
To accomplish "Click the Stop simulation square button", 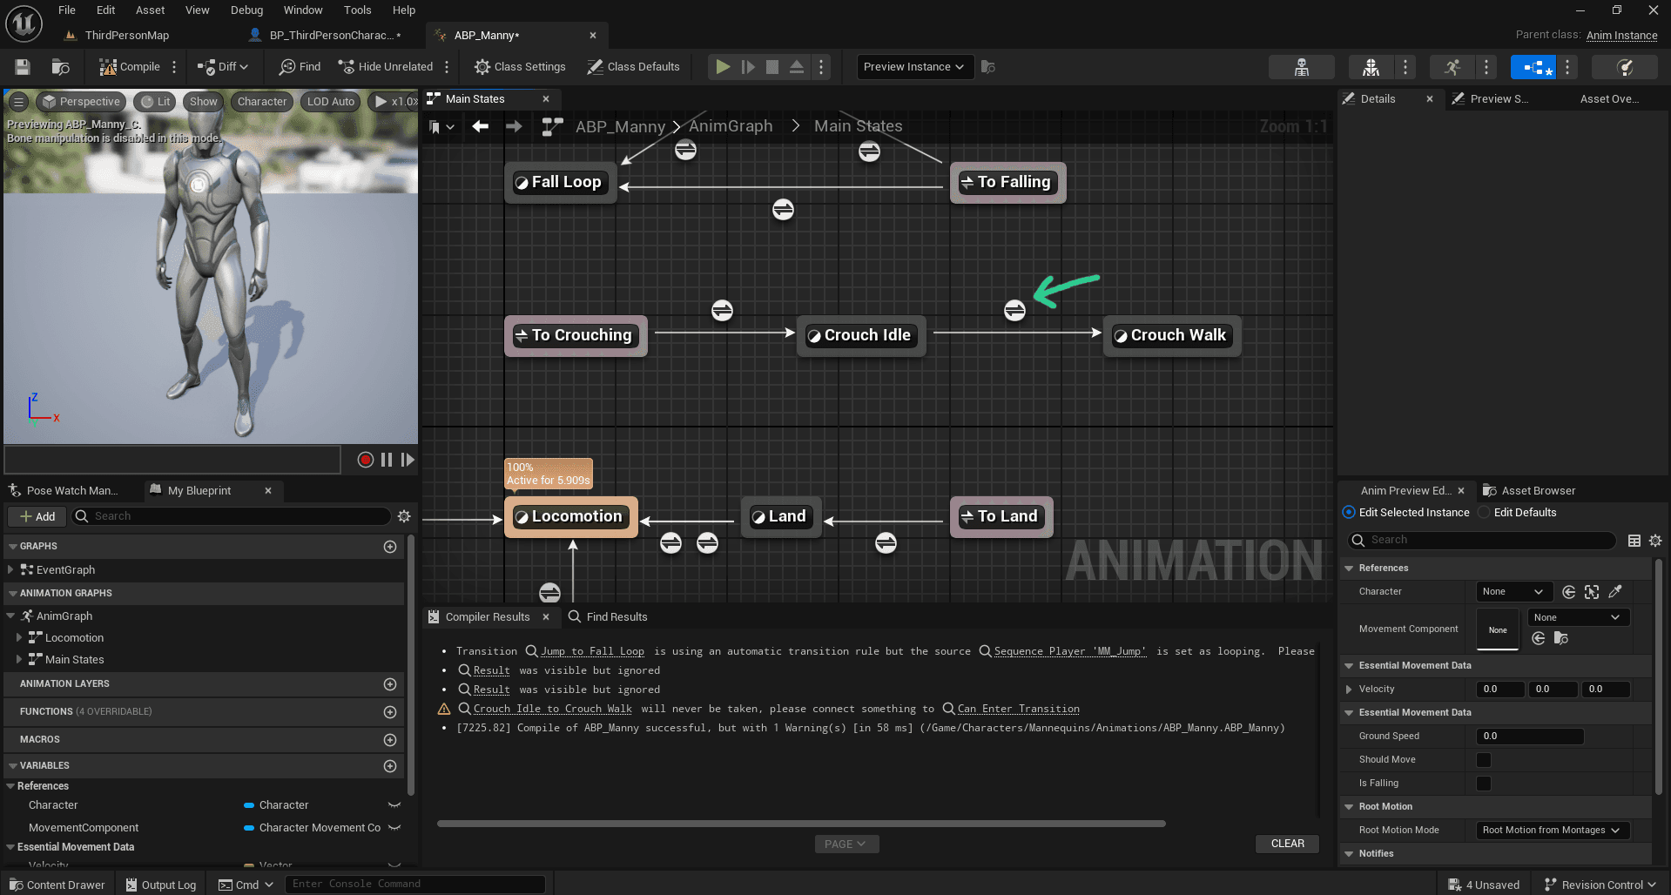I will (772, 67).
